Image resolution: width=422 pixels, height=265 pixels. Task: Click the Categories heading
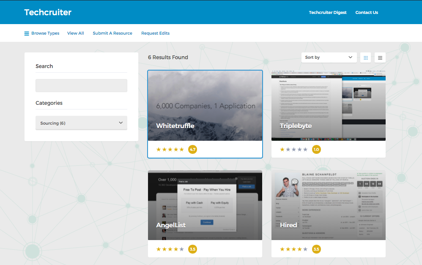coord(49,103)
